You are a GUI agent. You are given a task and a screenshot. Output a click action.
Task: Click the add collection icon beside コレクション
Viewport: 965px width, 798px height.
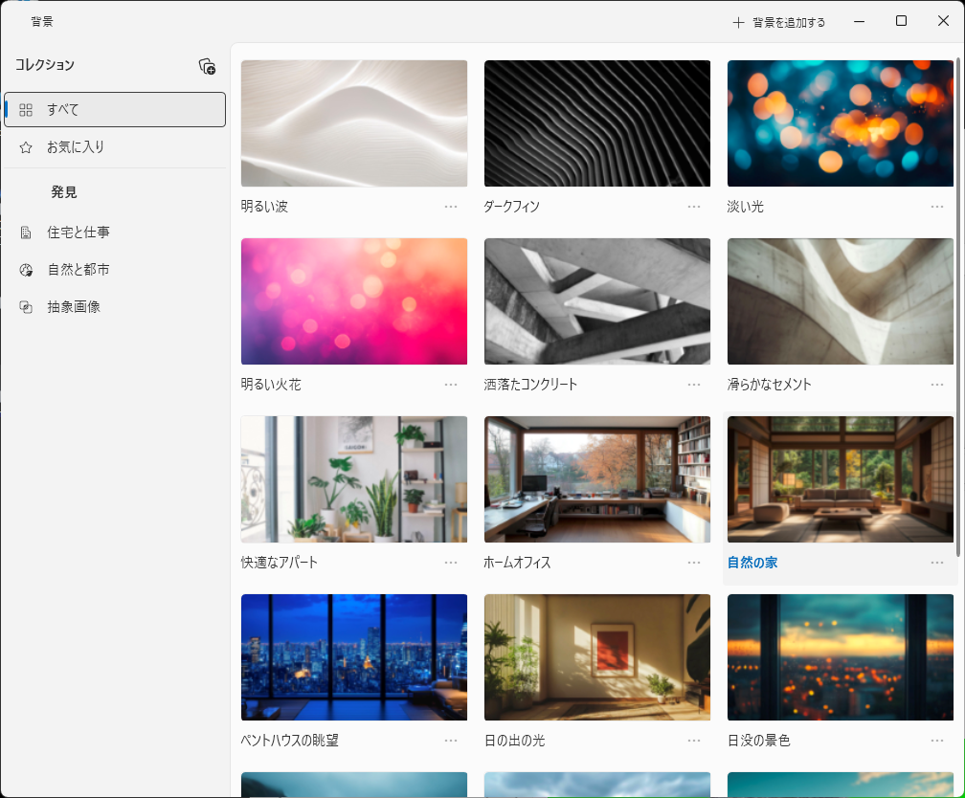tap(208, 66)
